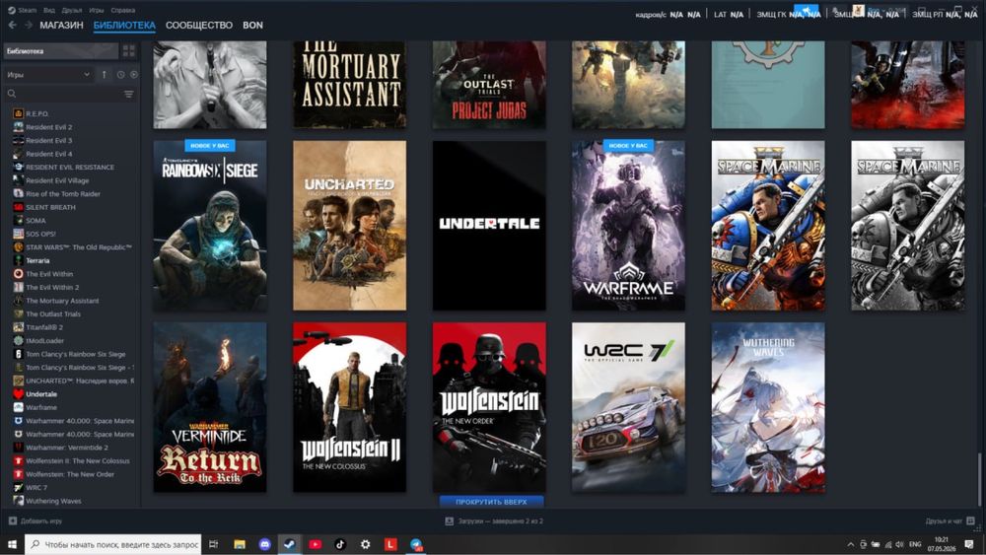
Task: Open the Wolfenstein II New Colossus cover
Action: [x=350, y=407]
